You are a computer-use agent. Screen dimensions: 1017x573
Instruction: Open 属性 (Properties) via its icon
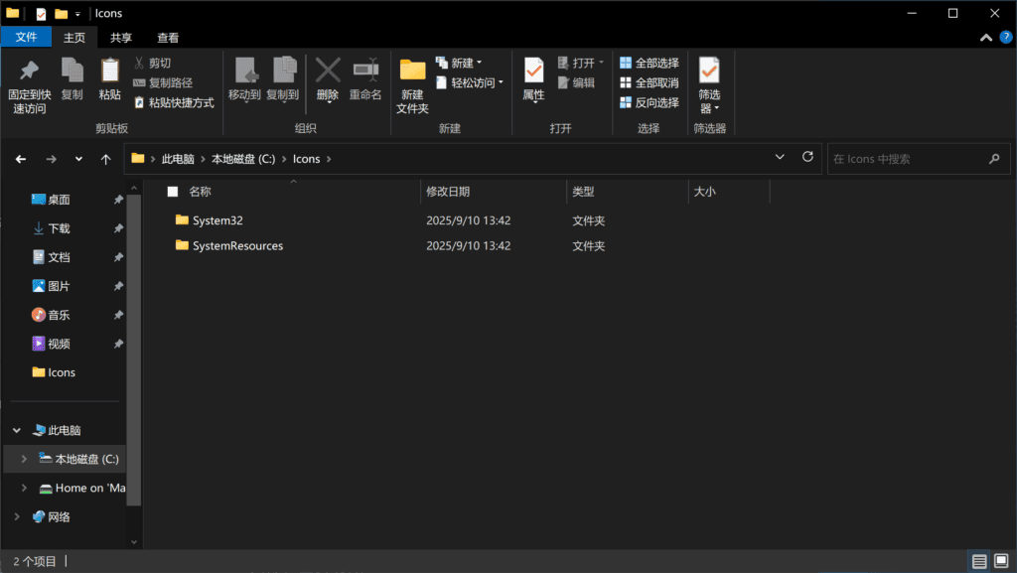click(533, 72)
